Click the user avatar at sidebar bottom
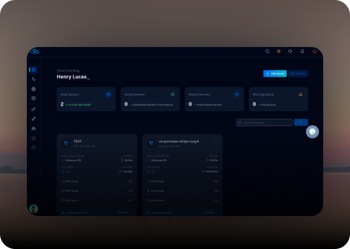The height and width of the screenshot is (249, 350). point(34,209)
